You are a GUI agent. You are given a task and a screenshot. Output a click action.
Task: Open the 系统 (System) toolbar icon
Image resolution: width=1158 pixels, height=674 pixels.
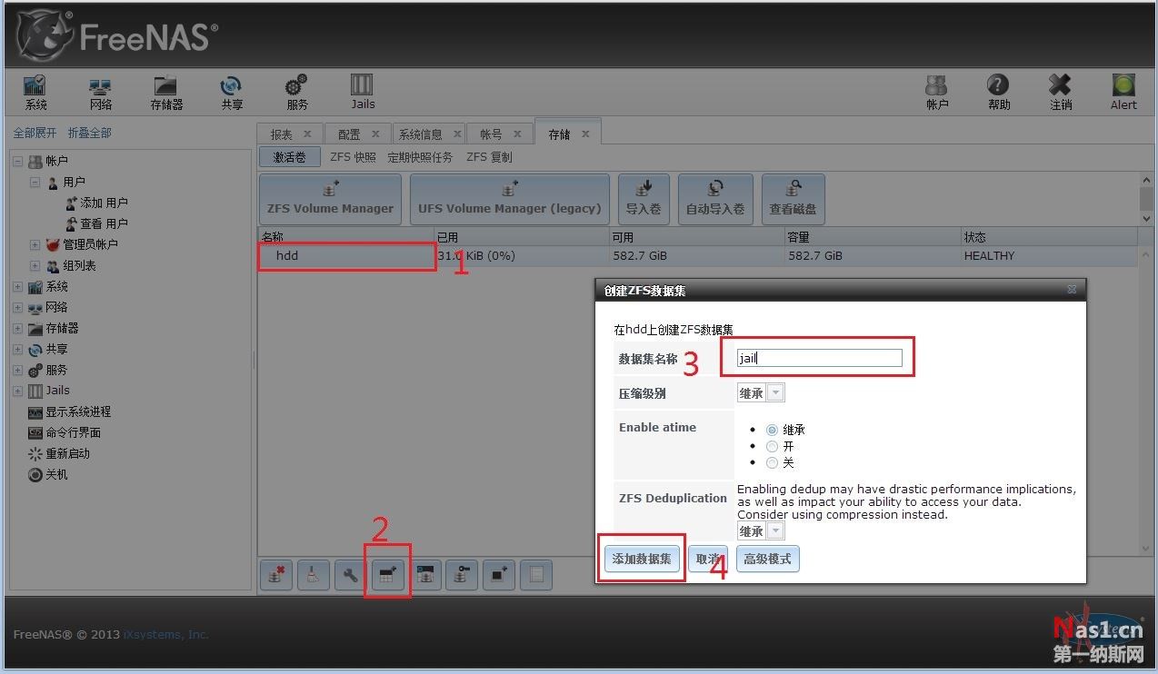tap(35, 93)
